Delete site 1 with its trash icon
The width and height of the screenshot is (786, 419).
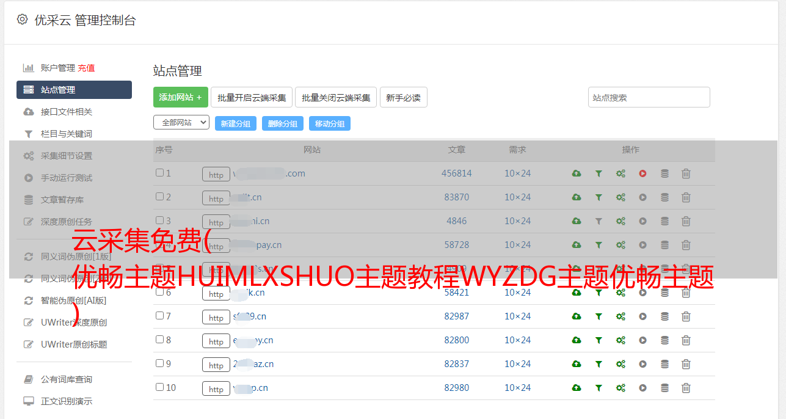pyautogui.click(x=686, y=173)
